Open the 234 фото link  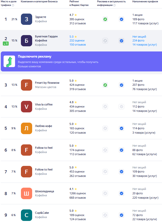pos(138,40)
